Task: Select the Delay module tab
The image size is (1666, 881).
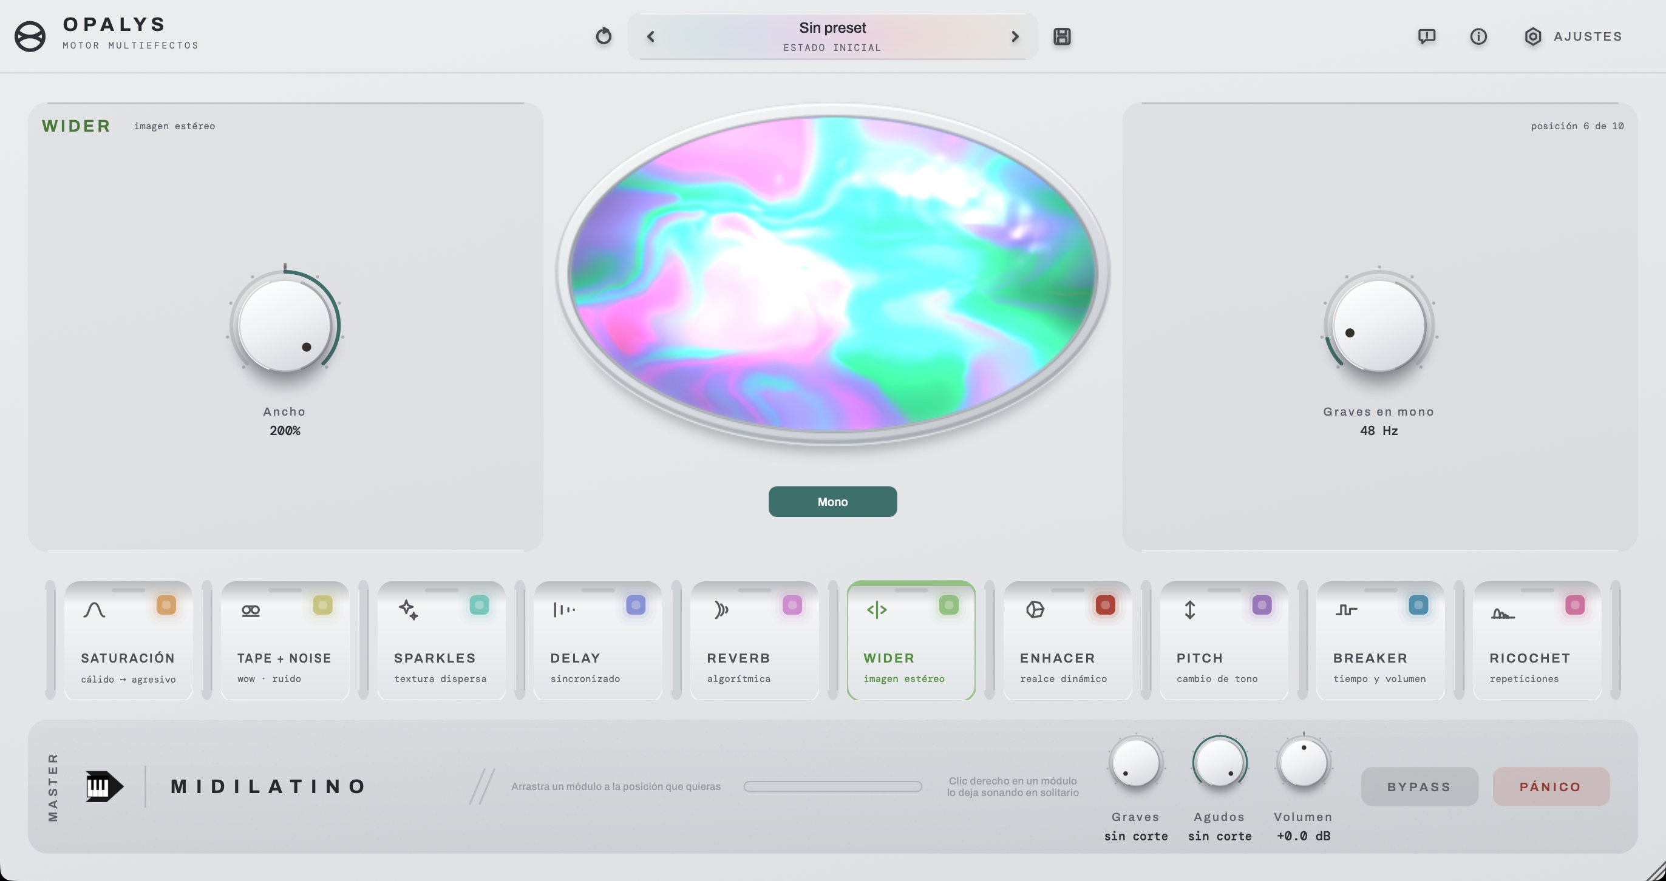Action: click(597, 640)
